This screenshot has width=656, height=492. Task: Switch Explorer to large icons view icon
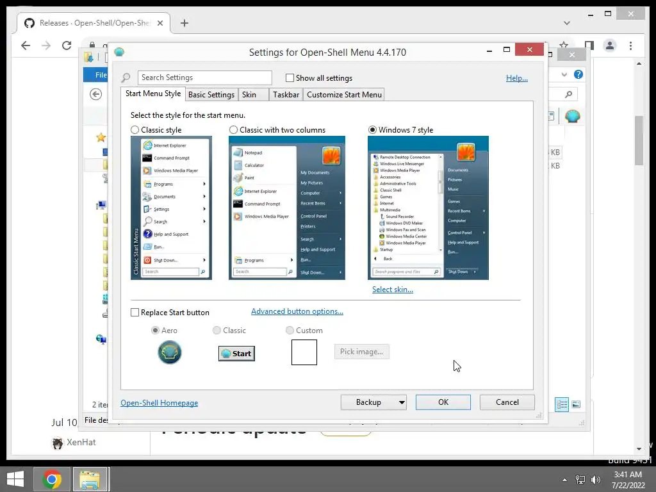[576, 404]
